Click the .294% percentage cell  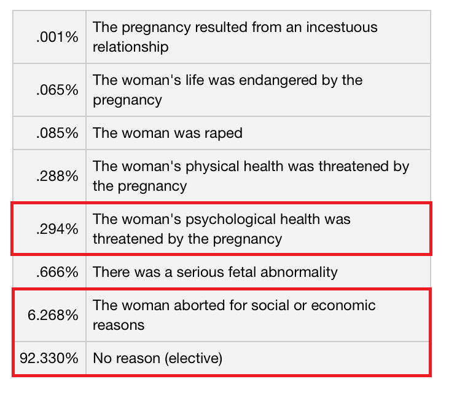pyautogui.click(x=50, y=229)
